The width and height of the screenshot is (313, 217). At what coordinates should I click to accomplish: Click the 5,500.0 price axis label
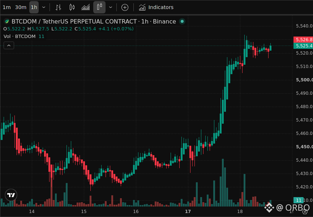[x=304, y=80]
